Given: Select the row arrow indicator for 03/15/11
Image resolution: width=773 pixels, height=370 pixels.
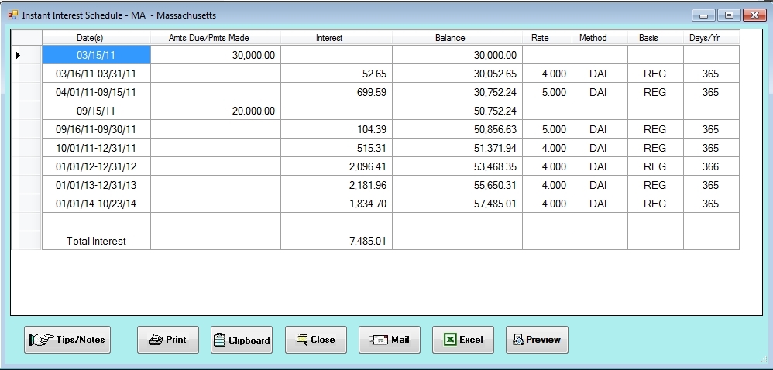Looking at the screenshot, I should (26, 55).
